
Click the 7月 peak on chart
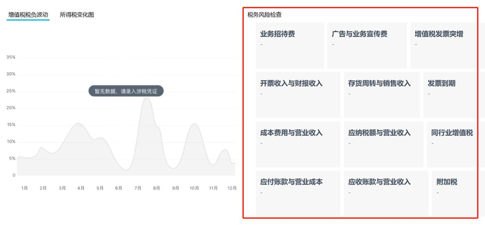147,99
